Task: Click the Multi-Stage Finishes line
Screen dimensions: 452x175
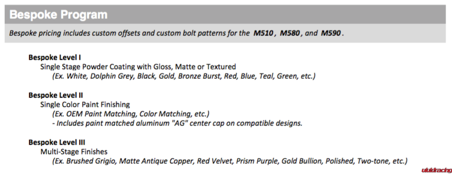Action: coord(74,152)
